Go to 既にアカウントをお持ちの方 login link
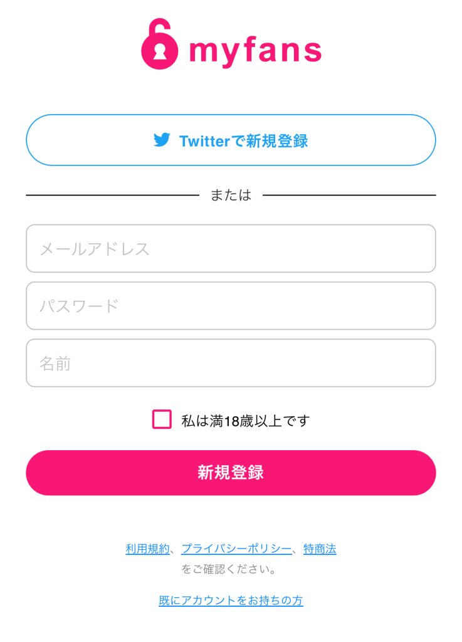Image resolution: width=462 pixels, height=642 pixels. (x=231, y=601)
